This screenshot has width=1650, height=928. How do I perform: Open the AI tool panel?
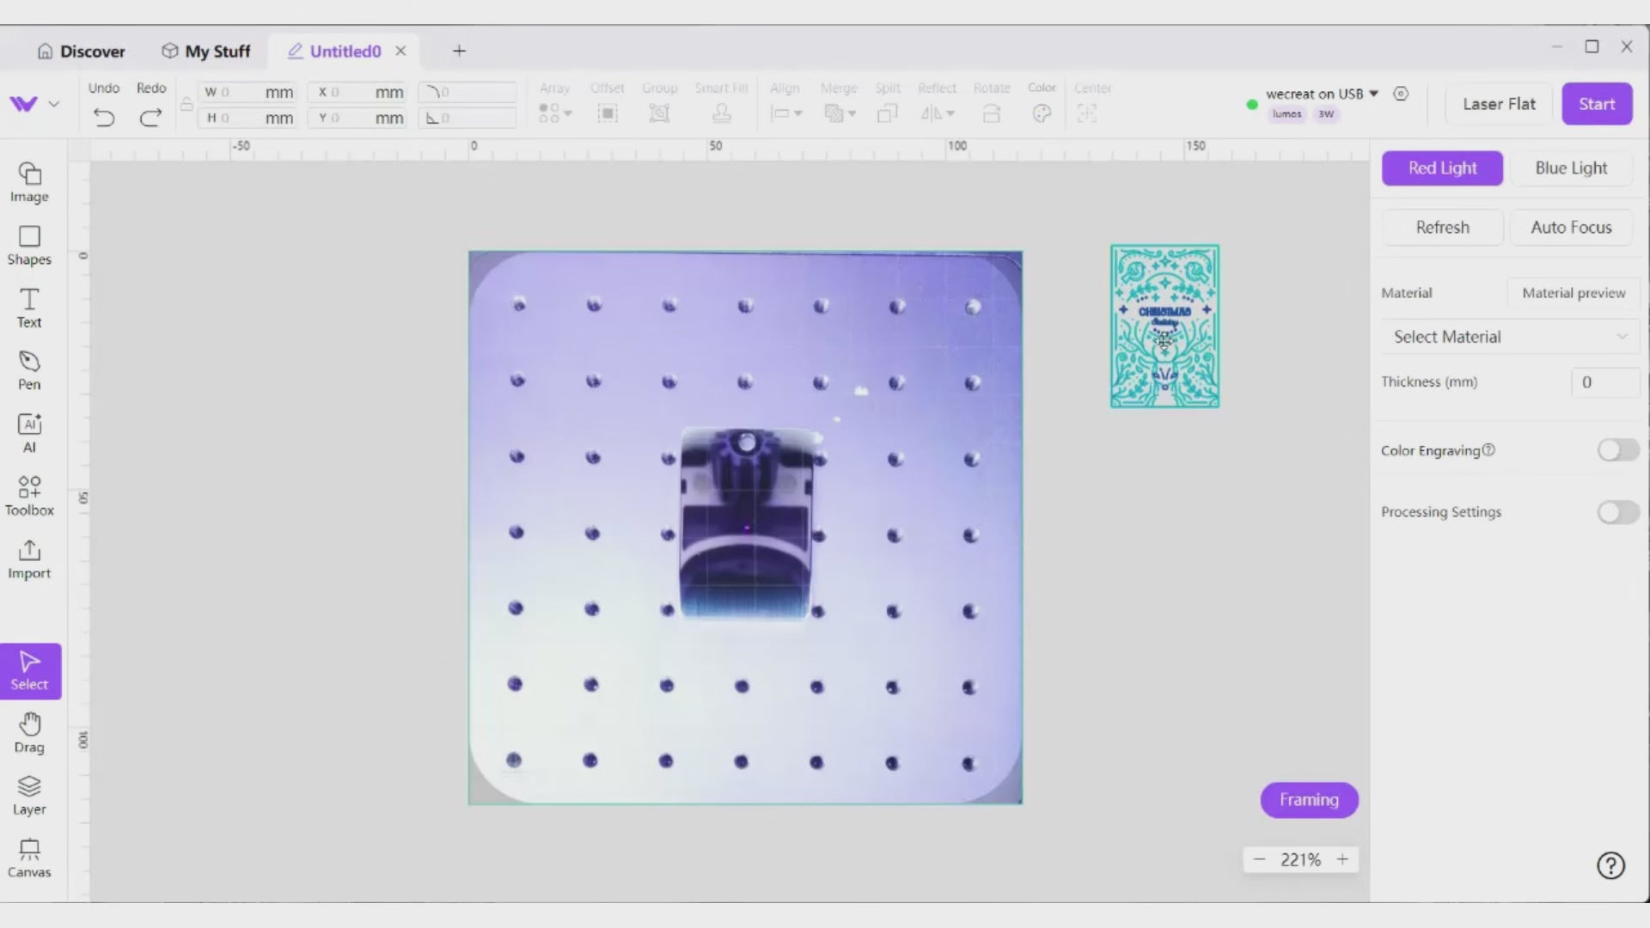[29, 433]
